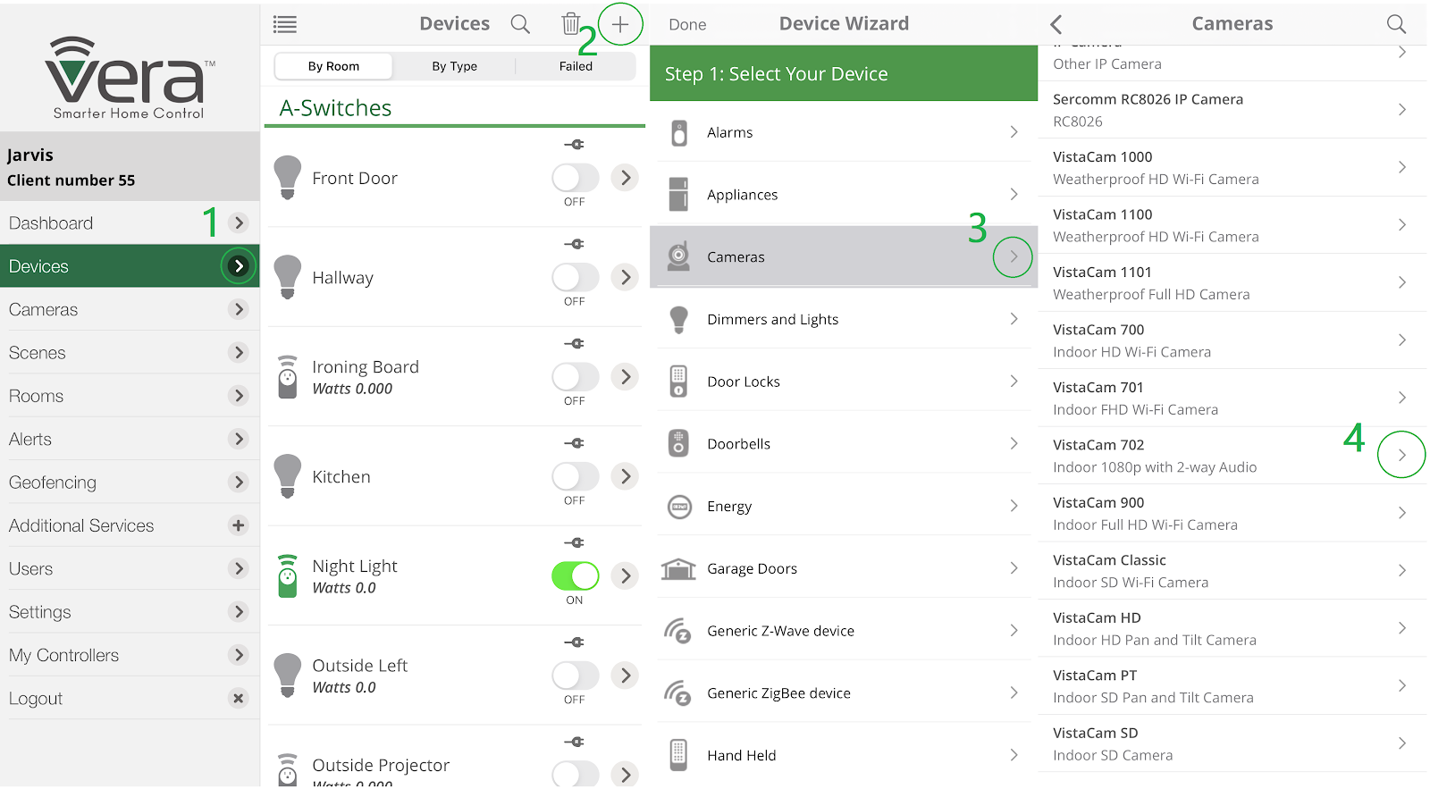Open VistaCam 702 chevron
This screenshot has width=1430, height=789.
tap(1401, 455)
